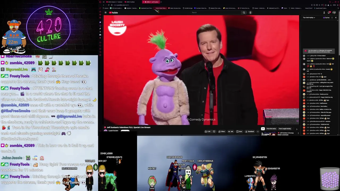340x191 pixels.
Task: Like the video with thumbs up 5.2K
Action: point(207,132)
